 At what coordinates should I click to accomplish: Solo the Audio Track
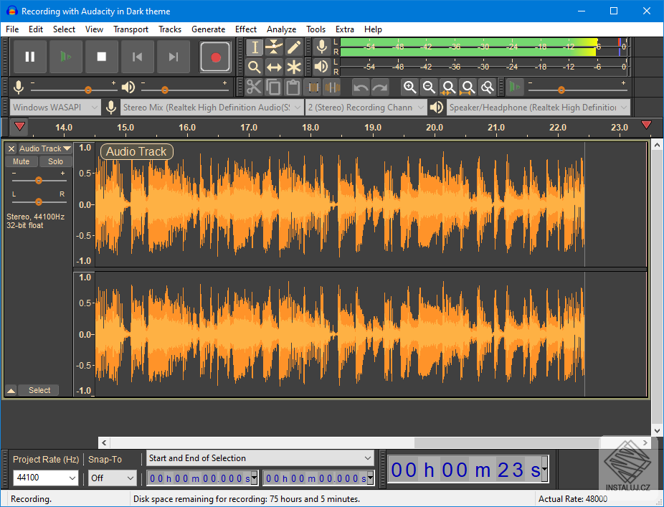(55, 161)
